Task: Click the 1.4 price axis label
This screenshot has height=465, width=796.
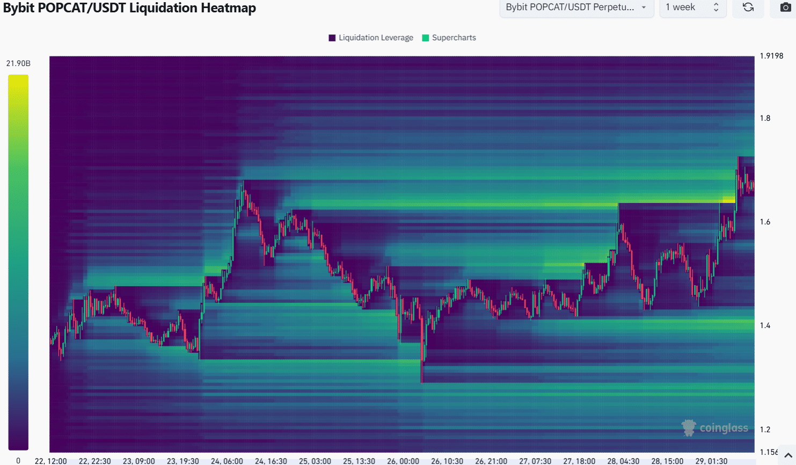Action: [765, 325]
